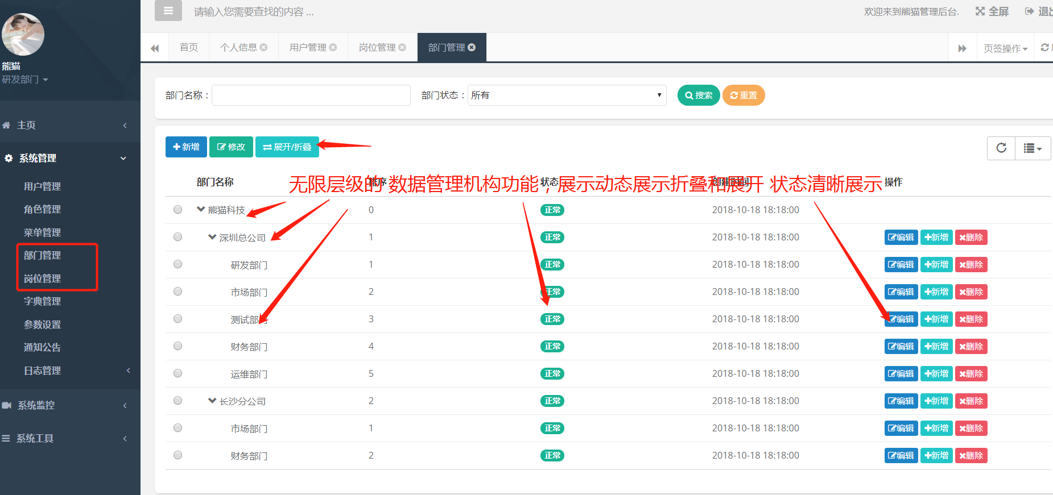Select radio button for 深圳总公司
This screenshot has height=495, width=1053.
click(178, 237)
